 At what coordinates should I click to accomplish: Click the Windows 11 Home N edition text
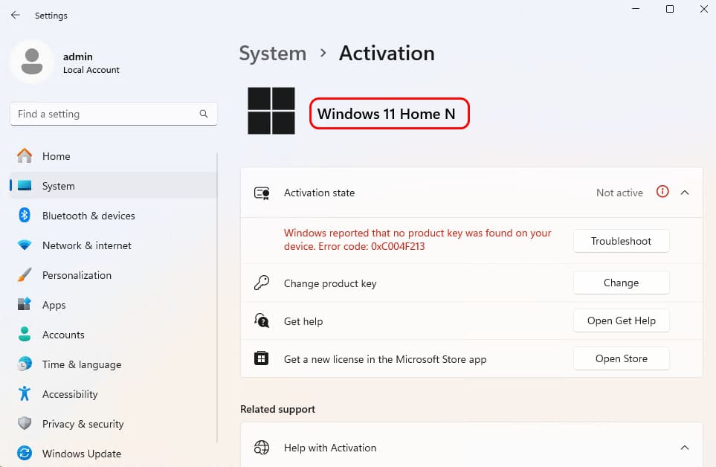(x=387, y=114)
